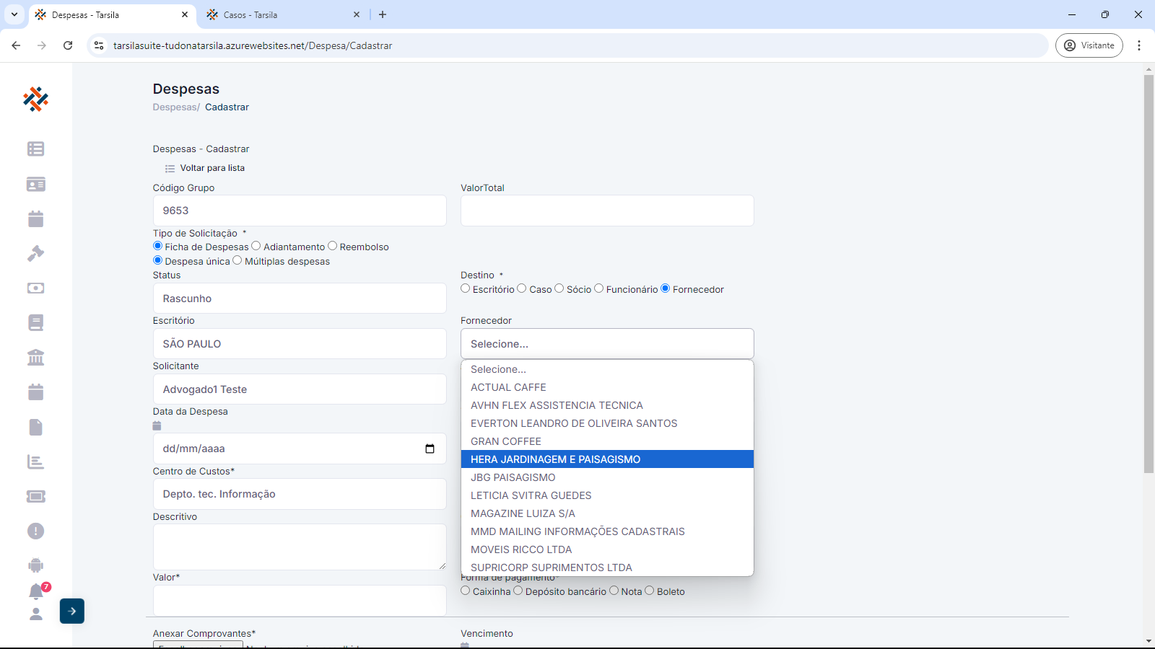1155x649 pixels.
Task: Choose JBG PAISAGISMO from the Fornecedor list
Action: [513, 477]
